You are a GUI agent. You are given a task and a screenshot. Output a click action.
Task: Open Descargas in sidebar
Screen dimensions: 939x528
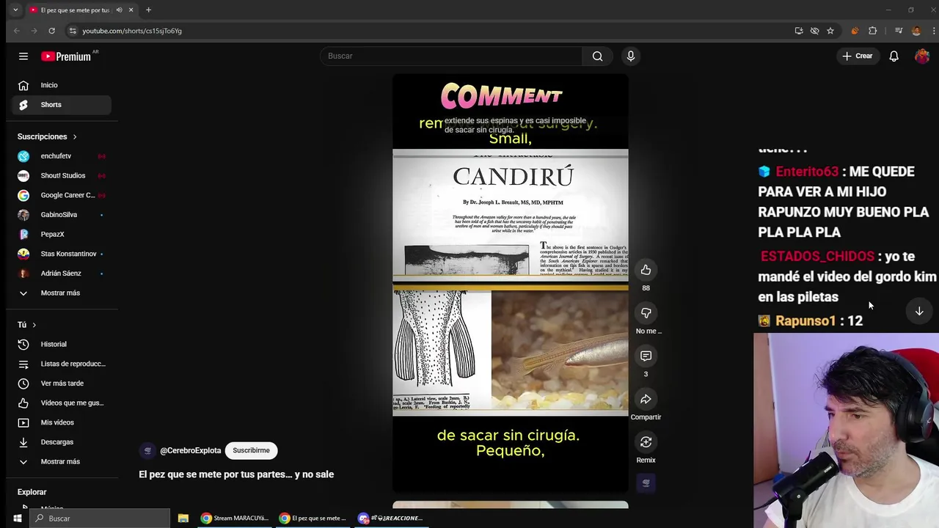(x=62, y=442)
